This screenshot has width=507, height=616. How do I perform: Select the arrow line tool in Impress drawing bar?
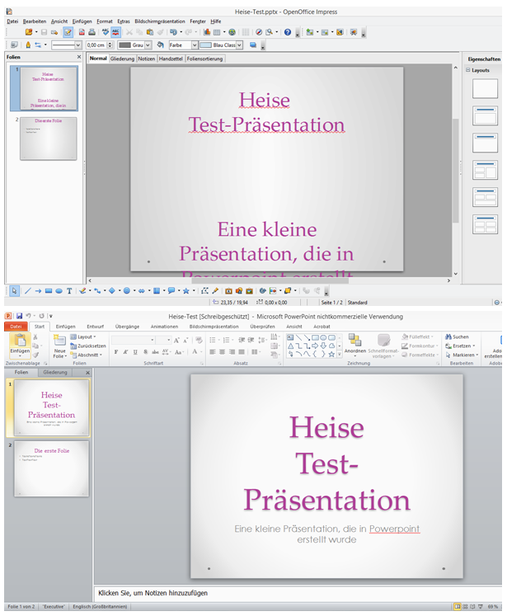pos(38,291)
